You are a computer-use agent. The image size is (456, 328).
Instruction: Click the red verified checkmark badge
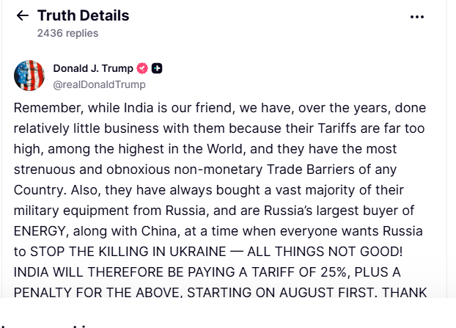point(142,68)
